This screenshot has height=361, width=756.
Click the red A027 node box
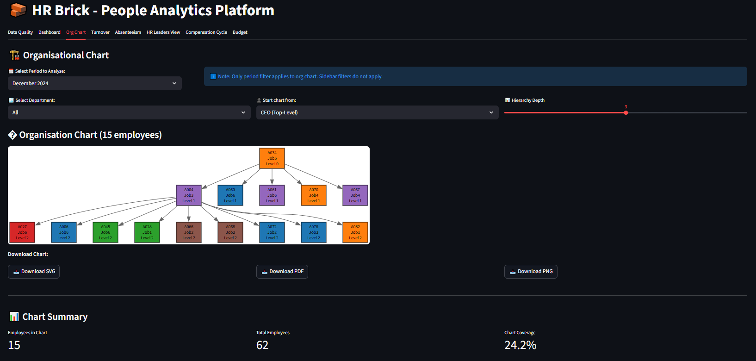pyautogui.click(x=22, y=232)
